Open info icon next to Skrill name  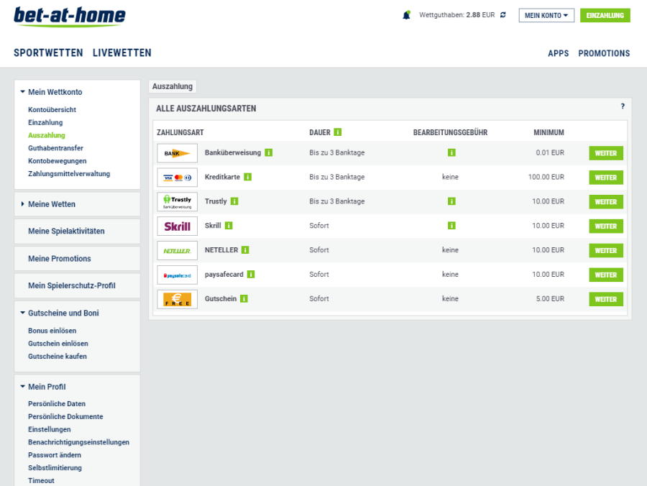pyautogui.click(x=229, y=226)
